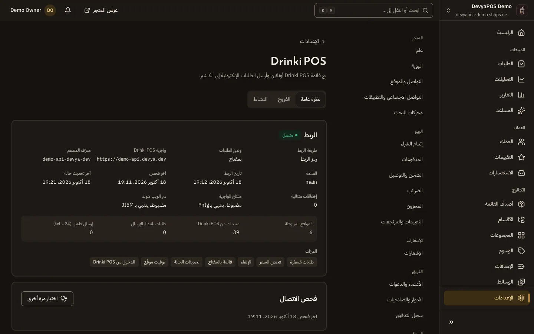Switch to نظرة عامة tab
The height and width of the screenshot is (334, 534).
point(310,99)
